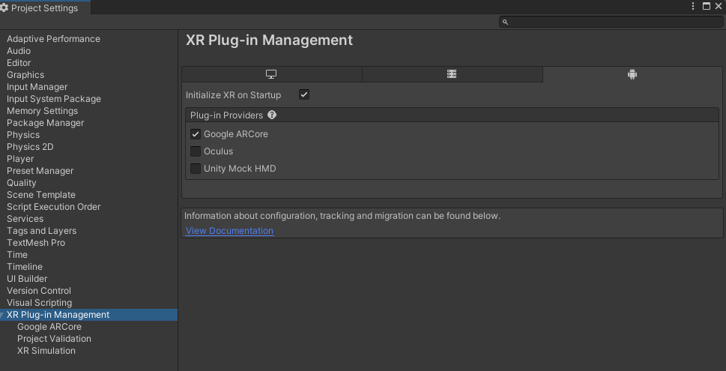This screenshot has height=371, width=726.
Task: Open Google ARCore sub-settings in sidebar
Action: (x=49, y=327)
